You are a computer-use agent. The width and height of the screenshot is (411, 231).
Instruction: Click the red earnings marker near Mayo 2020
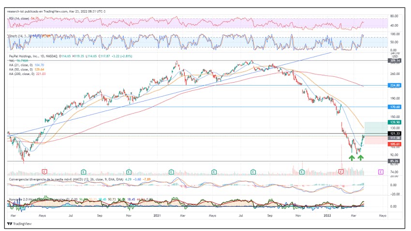(44, 172)
